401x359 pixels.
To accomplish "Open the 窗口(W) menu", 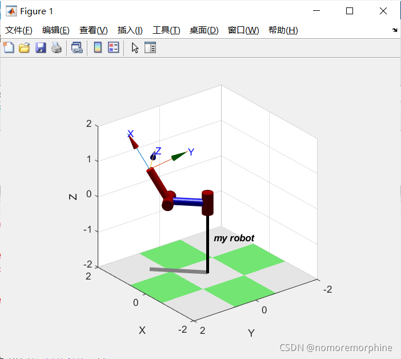I will point(243,30).
